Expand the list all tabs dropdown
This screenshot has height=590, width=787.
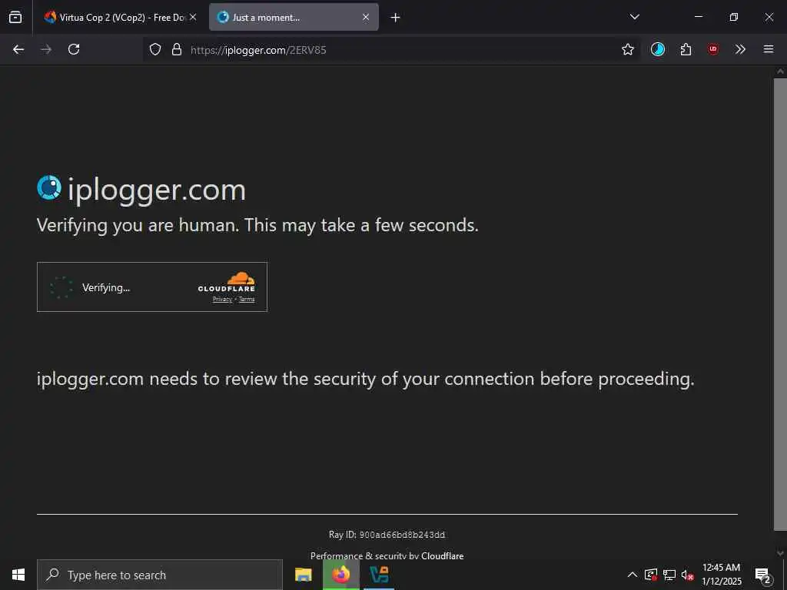[634, 17]
